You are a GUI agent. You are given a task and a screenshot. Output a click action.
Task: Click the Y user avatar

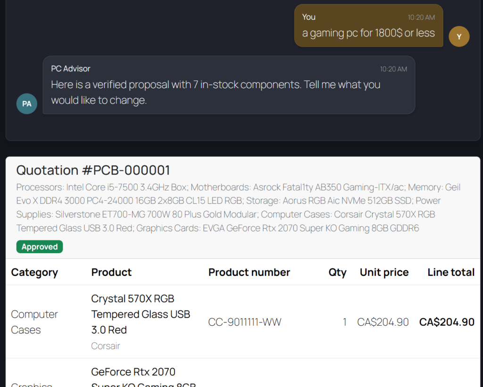pos(459,37)
